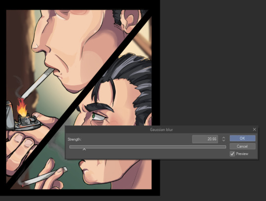
Task: Click the Strength slider handle marker
Action: point(84,149)
